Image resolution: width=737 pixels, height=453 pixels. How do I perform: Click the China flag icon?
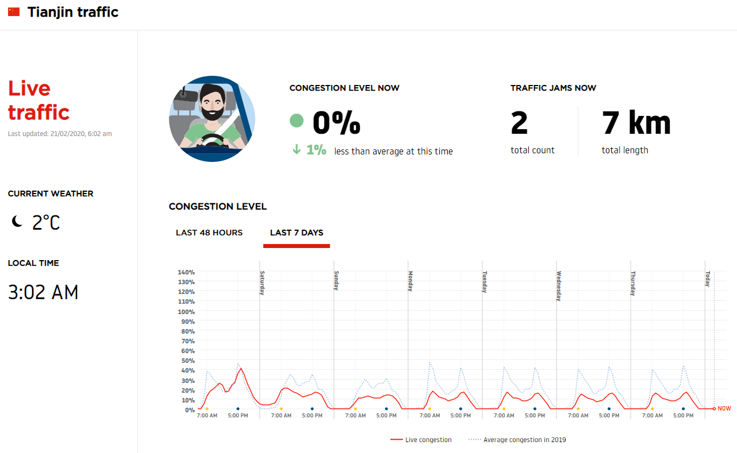[14, 12]
